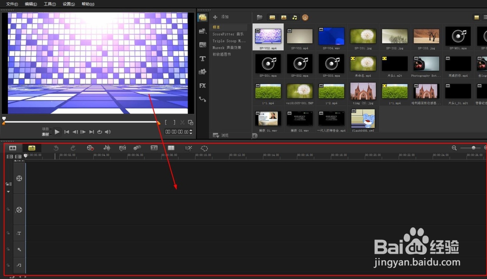
Task: Select 项目 project play mode
Action: click(45, 129)
